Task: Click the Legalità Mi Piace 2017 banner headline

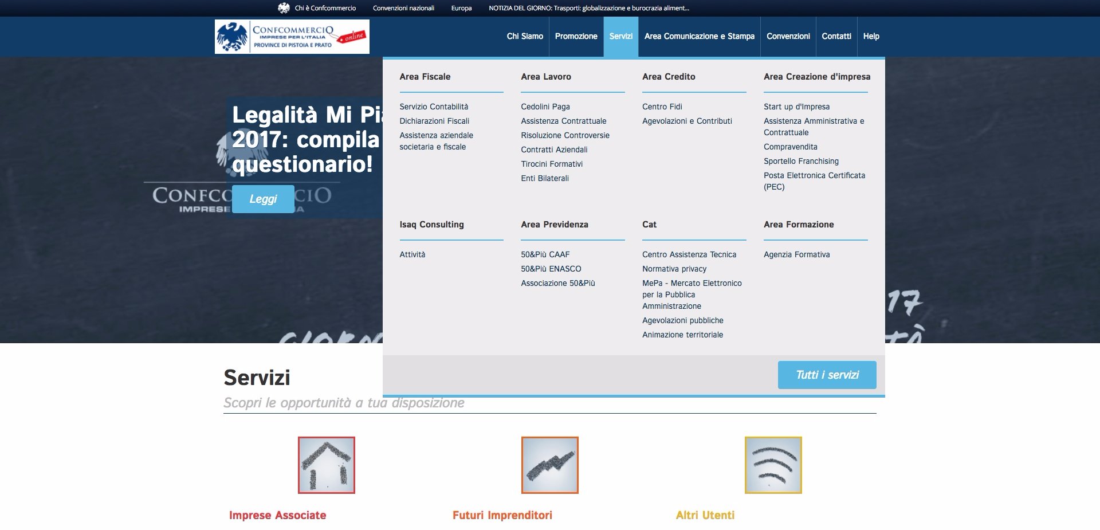Action: [307, 139]
